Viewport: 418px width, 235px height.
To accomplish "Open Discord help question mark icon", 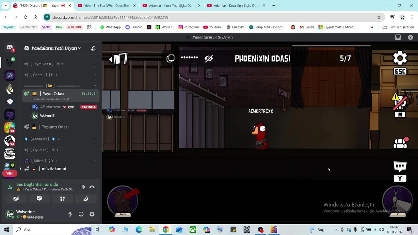I will pyautogui.click(x=410, y=37).
